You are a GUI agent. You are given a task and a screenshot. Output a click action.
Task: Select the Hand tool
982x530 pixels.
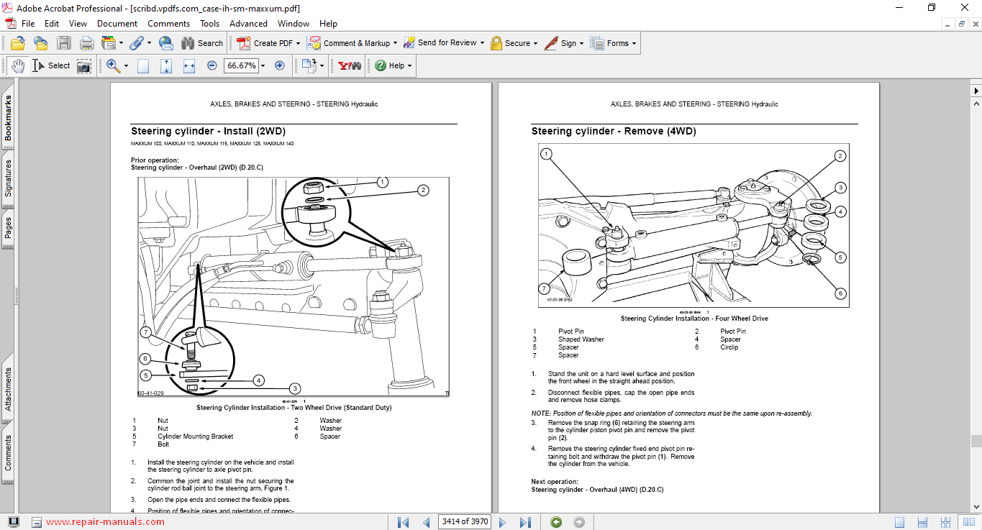click(x=18, y=65)
